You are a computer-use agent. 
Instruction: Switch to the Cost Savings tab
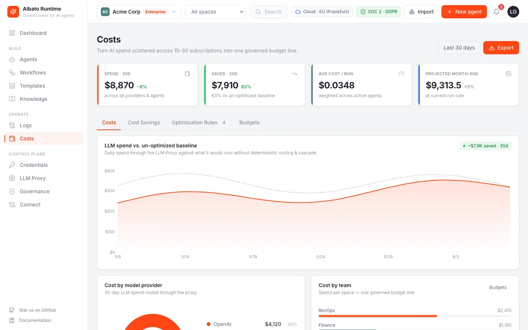pos(144,122)
